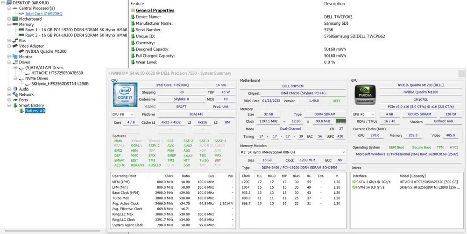467x234 pixels.
Task: Click the icon beside Device Name row
Action: (133, 17)
